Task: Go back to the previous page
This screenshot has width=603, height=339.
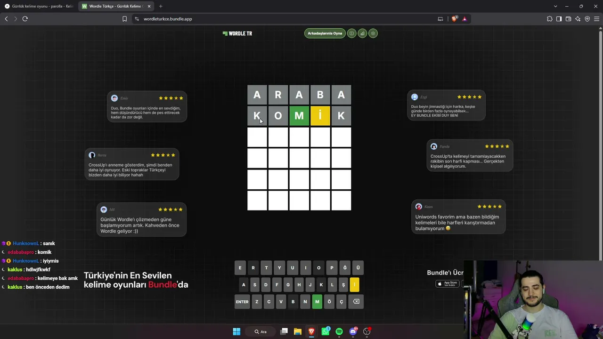Action: point(6,19)
